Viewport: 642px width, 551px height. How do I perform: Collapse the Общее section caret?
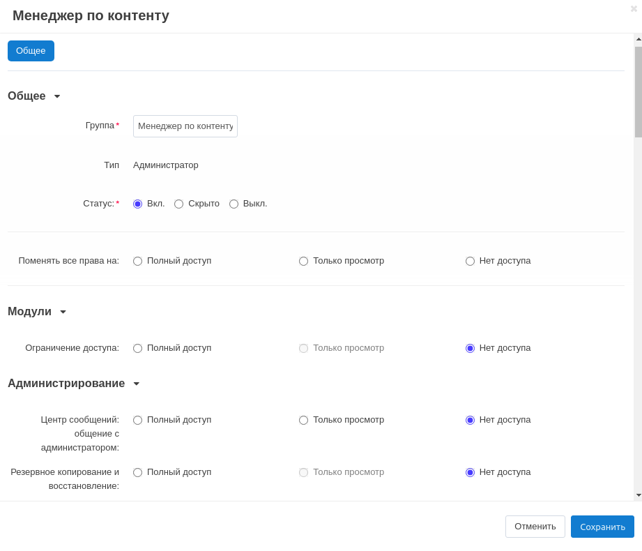point(57,96)
